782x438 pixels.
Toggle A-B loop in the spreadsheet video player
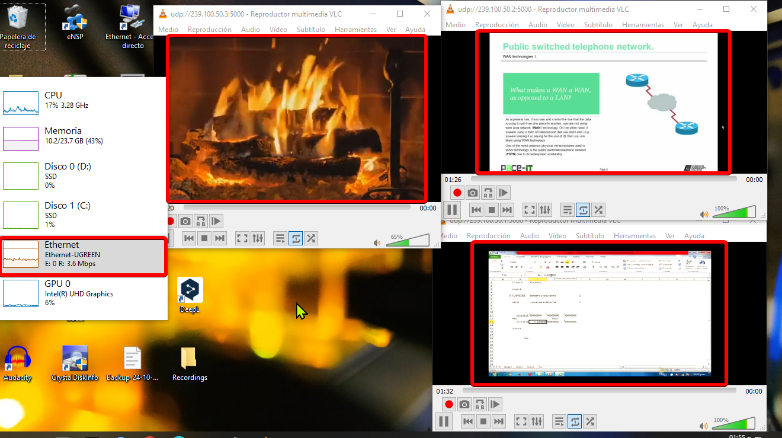point(479,405)
